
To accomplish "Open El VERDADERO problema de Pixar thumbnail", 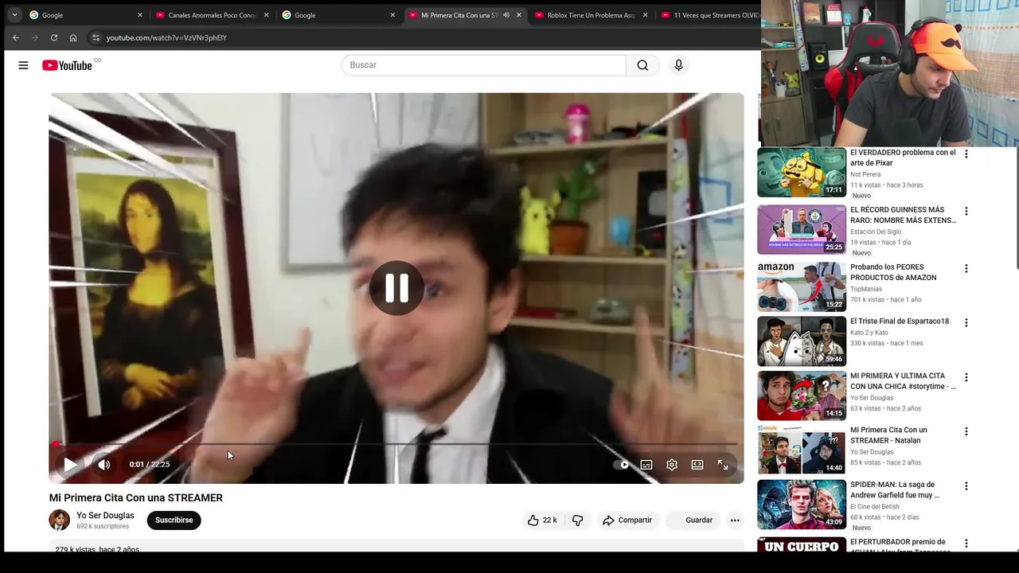I will tap(802, 172).
